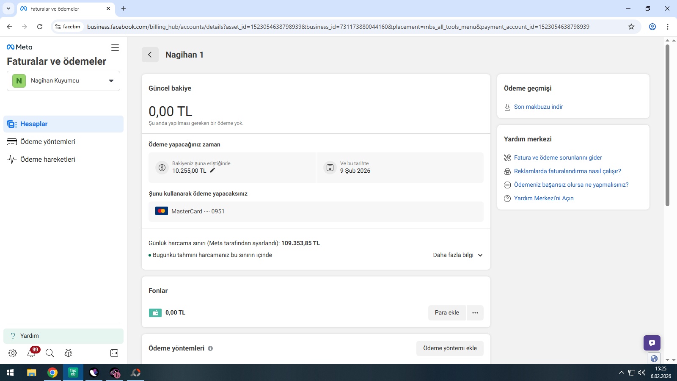Click the 0,00 TL current balance amount
Screen dimensions: 677x381
click(x=171, y=111)
